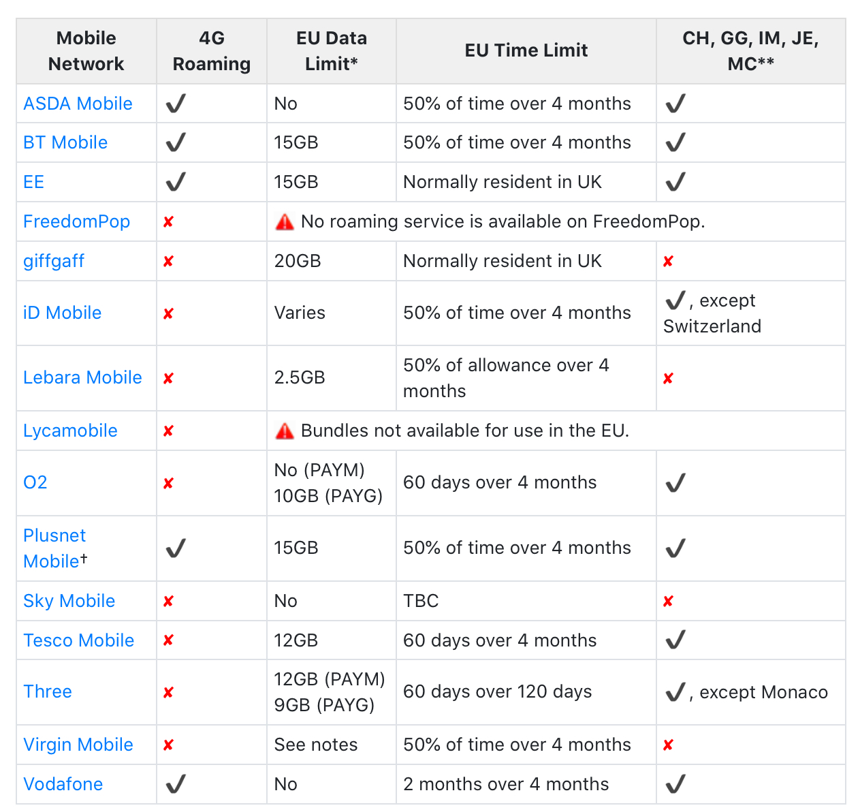Go to the FreedomPop link
860x810 pixels.
(76, 221)
